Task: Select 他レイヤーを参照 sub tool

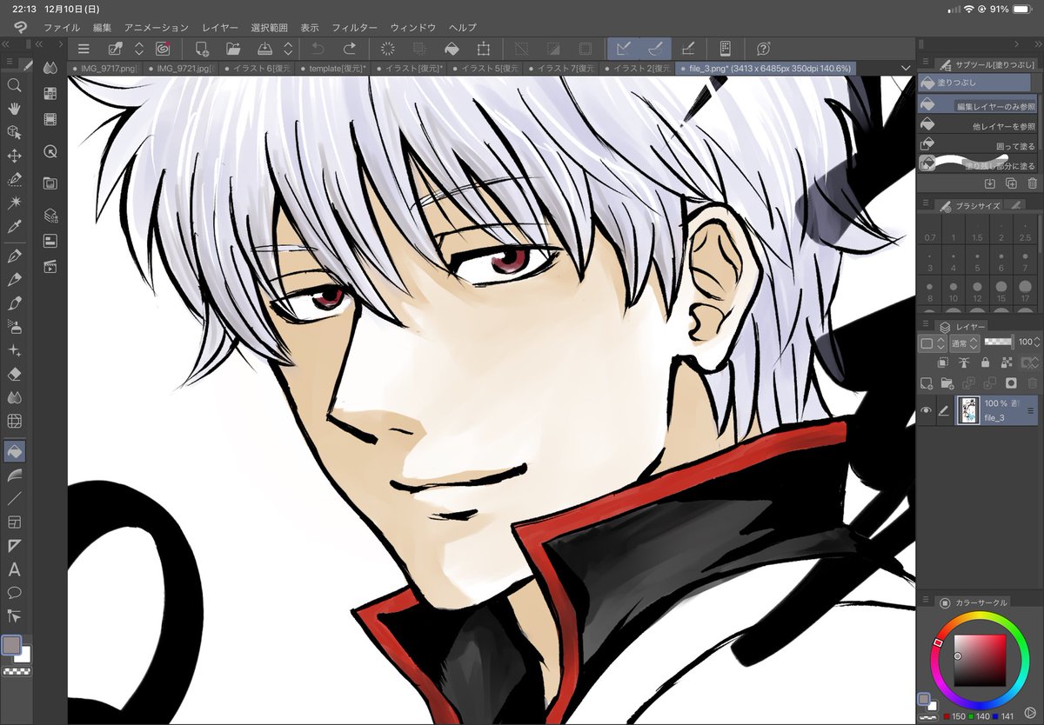Action: [978, 126]
